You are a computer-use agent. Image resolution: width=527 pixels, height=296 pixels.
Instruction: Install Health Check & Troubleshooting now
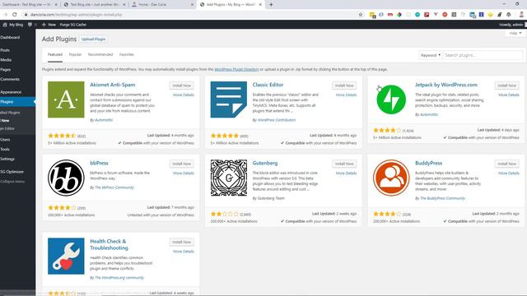[181, 242]
